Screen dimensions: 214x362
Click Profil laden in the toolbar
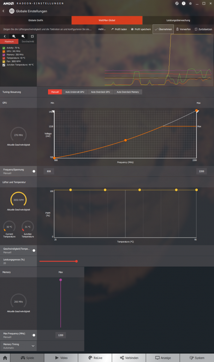(x=119, y=29)
